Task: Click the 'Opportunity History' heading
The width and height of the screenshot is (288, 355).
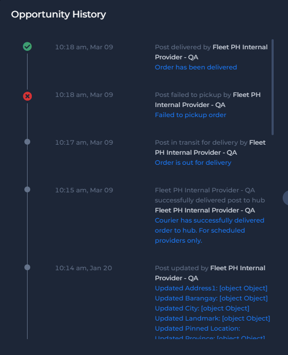Action: [x=58, y=14]
